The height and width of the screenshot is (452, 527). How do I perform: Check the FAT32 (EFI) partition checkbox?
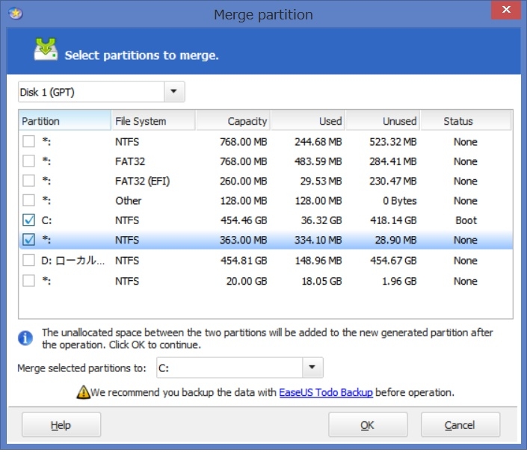[28, 181]
